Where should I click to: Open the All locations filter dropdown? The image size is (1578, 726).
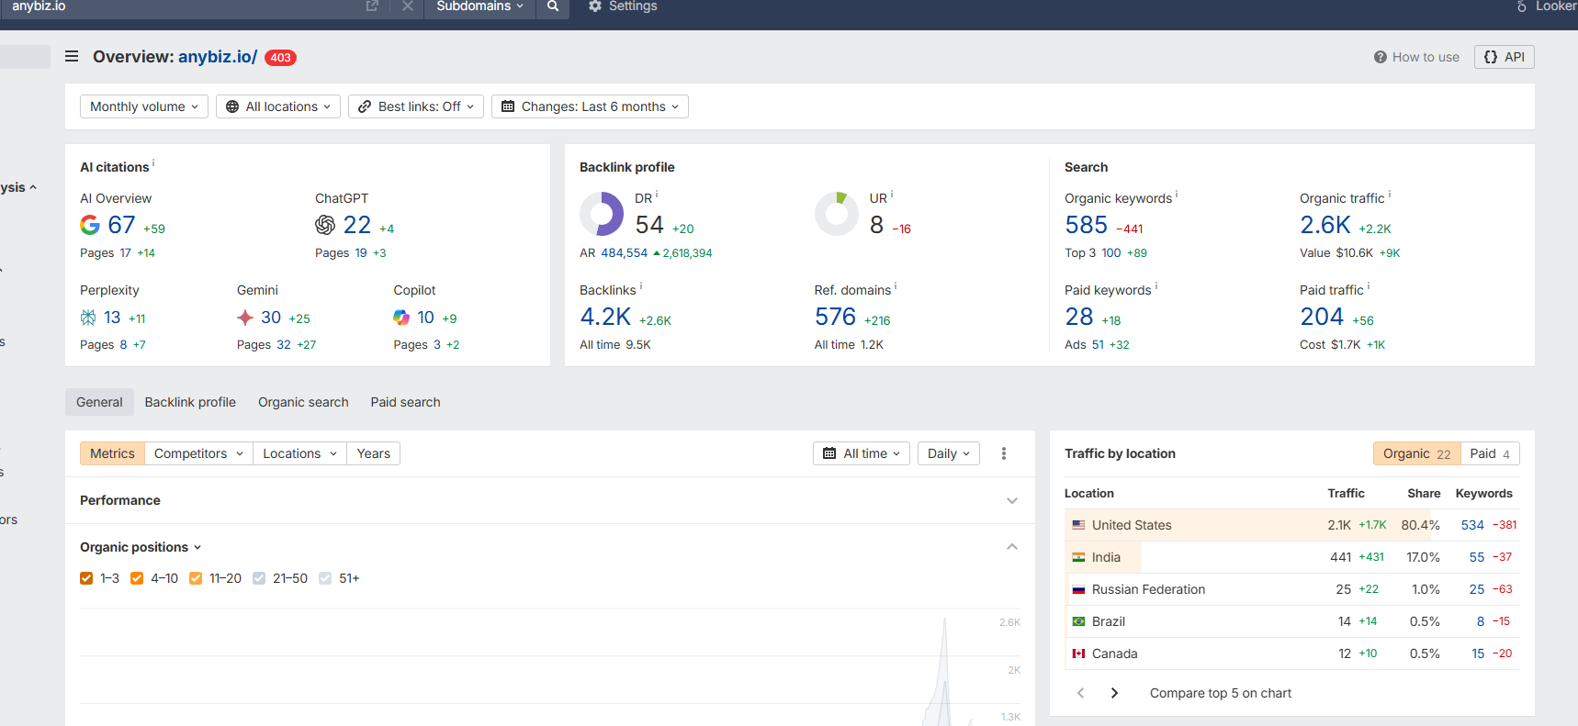pyautogui.click(x=278, y=106)
